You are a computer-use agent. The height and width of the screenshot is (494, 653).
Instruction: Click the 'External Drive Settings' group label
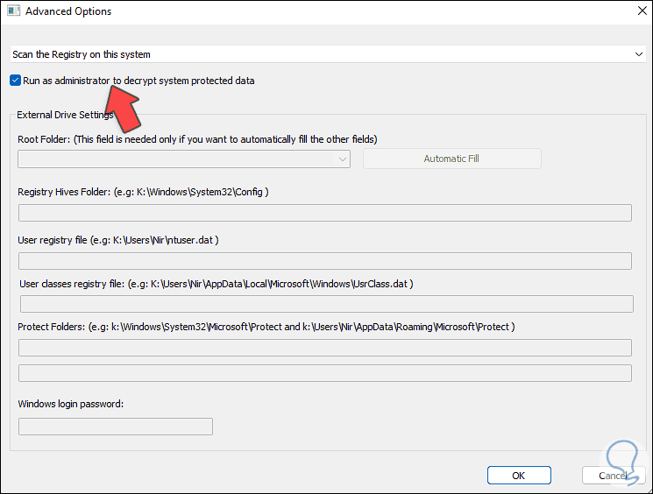tap(65, 115)
